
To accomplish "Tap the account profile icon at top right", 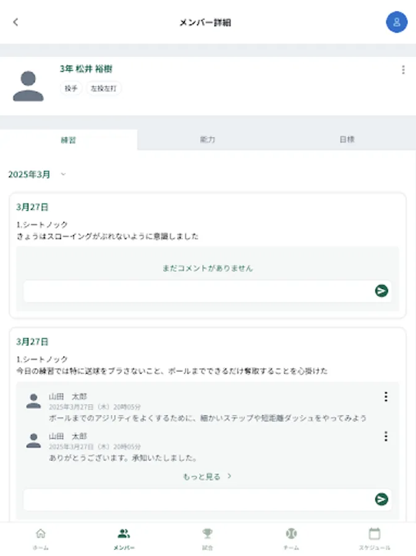I will [x=396, y=22].
